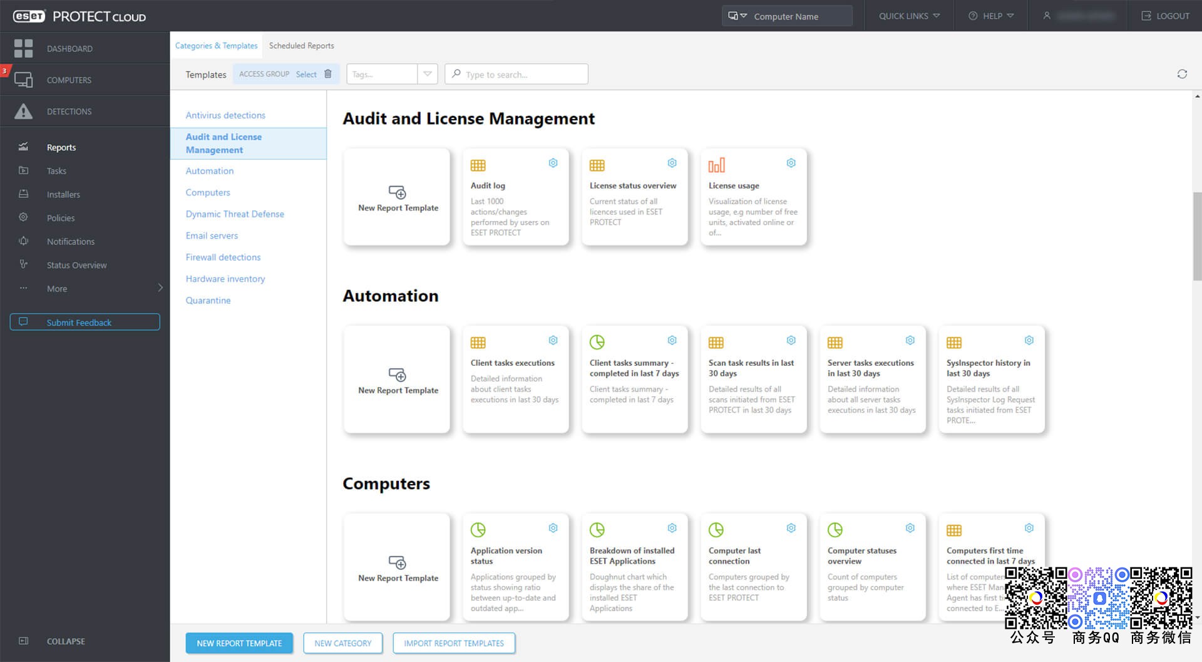The height and width of the screenshot is (662, 1202).
Task: Select Automation category in list
Action: pyautogui.click(x=210, y=170)
